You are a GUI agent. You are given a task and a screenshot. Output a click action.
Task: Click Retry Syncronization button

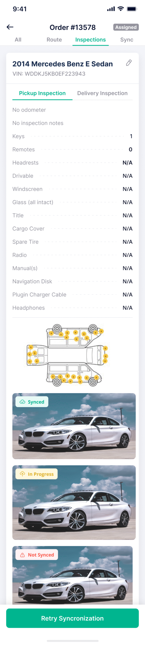coord(72,618)
